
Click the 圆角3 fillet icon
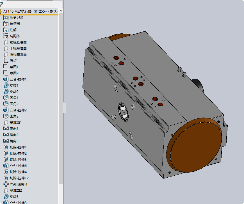pos(6,116)
